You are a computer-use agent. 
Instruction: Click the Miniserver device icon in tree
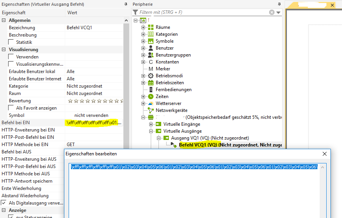[x=151, y=117]
